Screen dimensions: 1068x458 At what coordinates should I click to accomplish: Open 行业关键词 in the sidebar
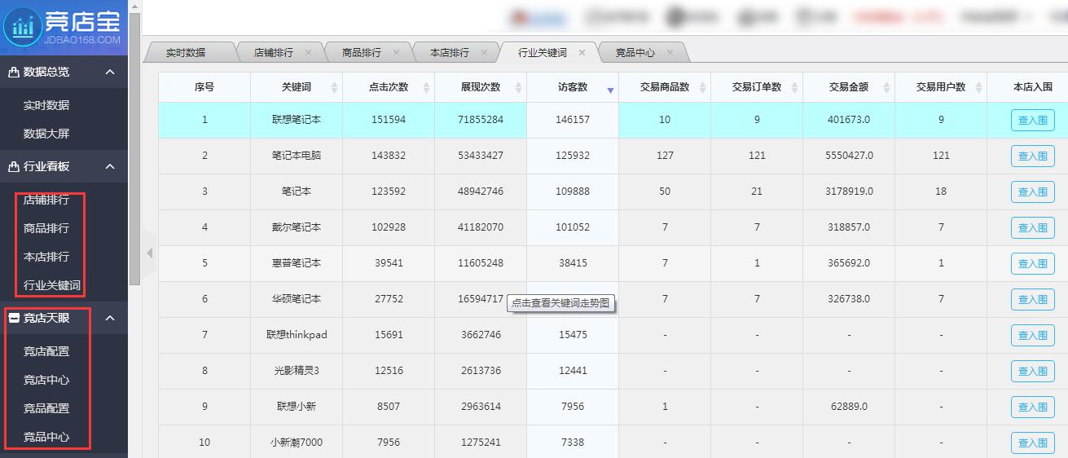(52, 285)
